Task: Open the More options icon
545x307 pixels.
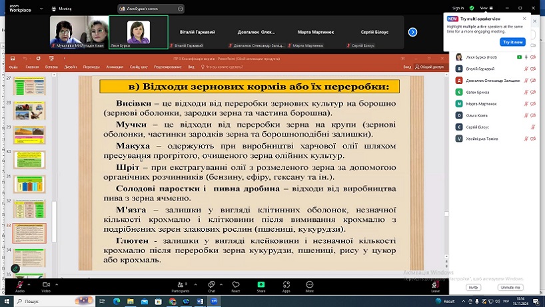Action: click(309, 285)
